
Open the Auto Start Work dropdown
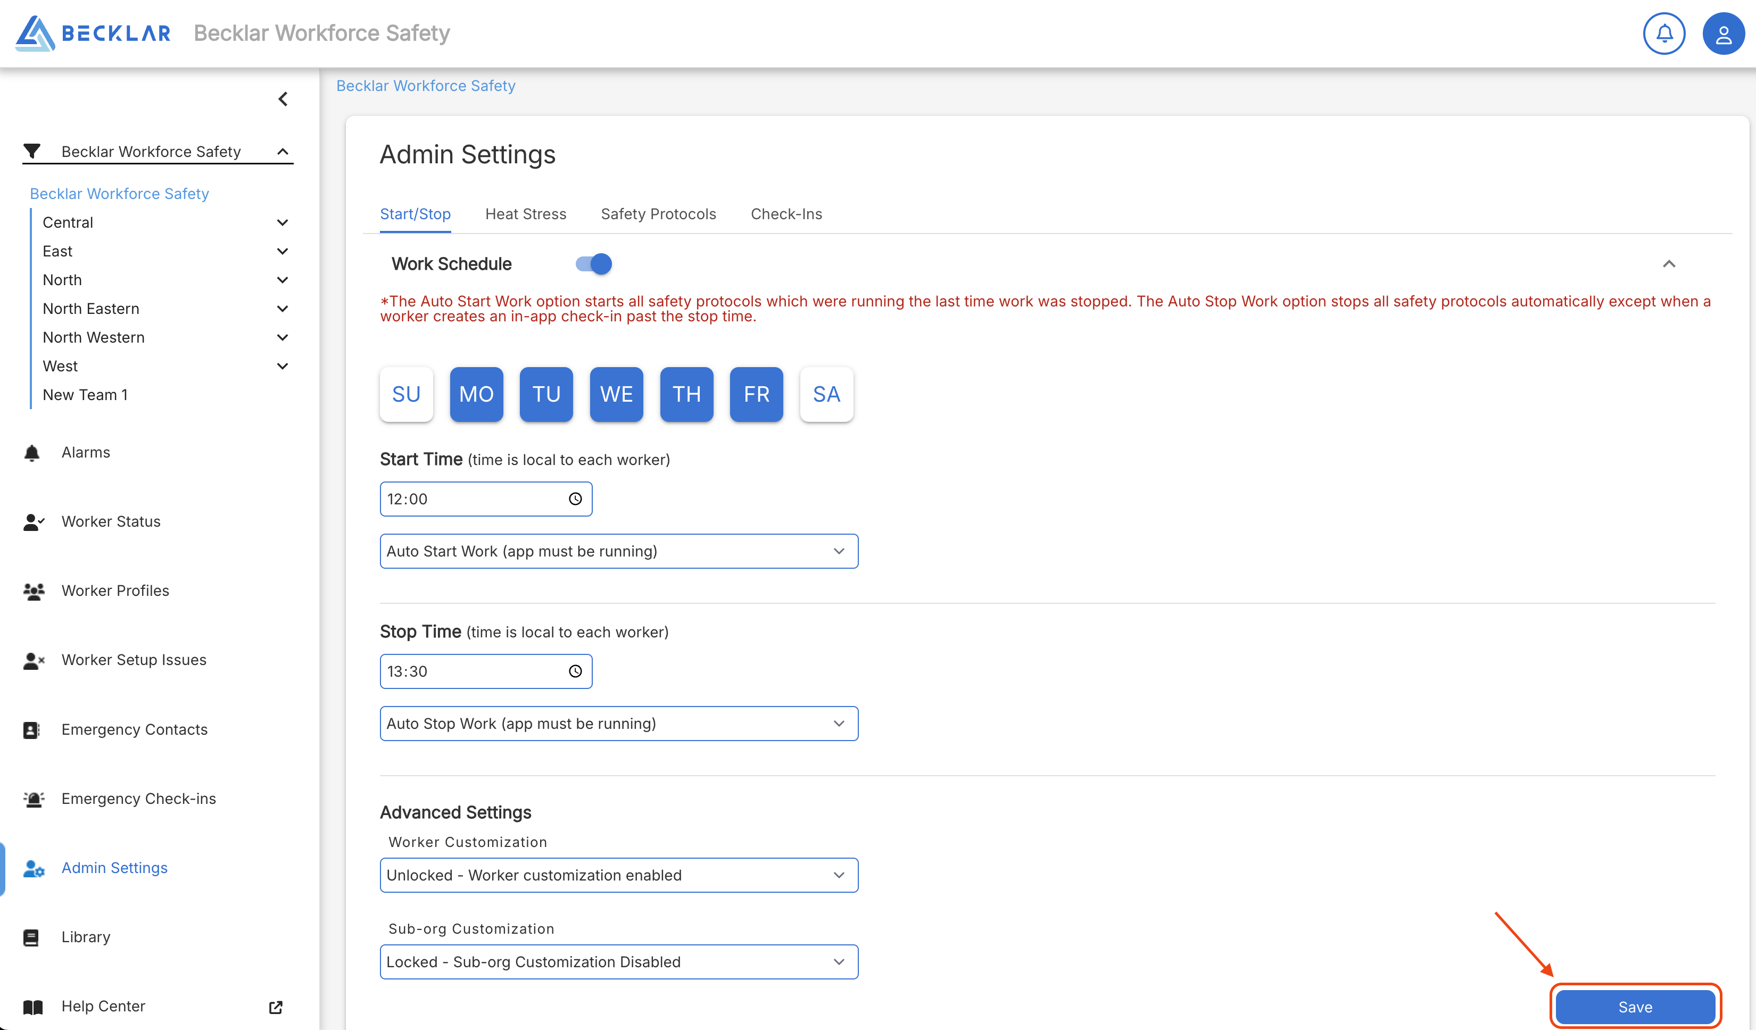coord(619,551)
